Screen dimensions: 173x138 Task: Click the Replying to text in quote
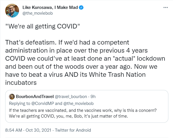pos(20,103)
